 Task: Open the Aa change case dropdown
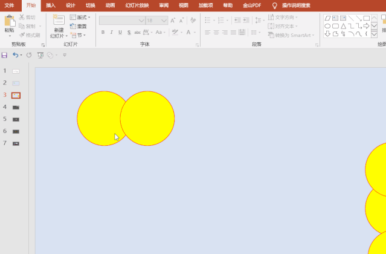point(161,32)
